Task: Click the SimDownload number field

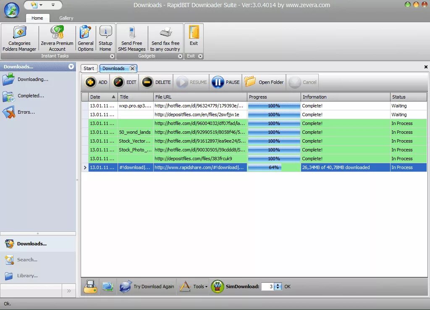Action: pyautogui.click(x=267, y=287)
